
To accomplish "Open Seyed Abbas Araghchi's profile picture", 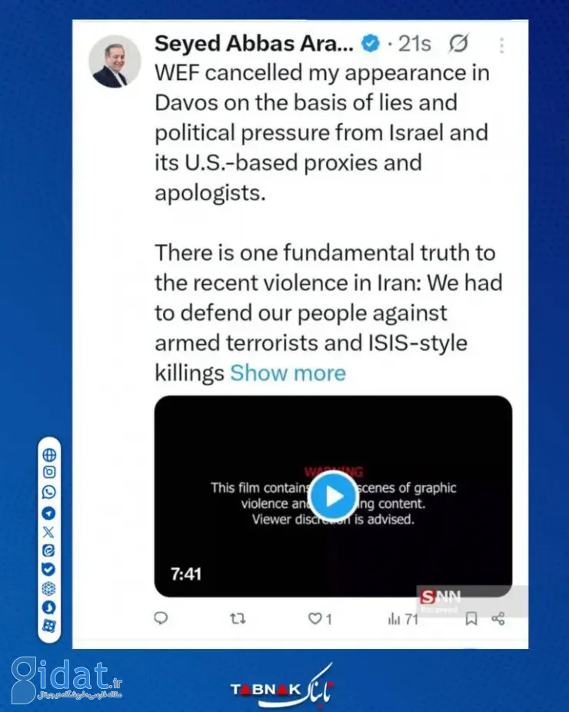I will pyautogui.click(x=115, y=62).
